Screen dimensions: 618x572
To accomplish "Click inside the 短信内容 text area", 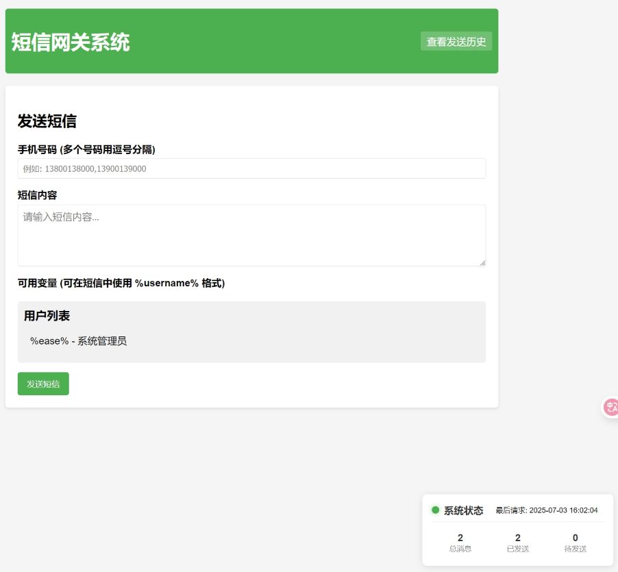I will pyautogui.click(x=251, y=235).
